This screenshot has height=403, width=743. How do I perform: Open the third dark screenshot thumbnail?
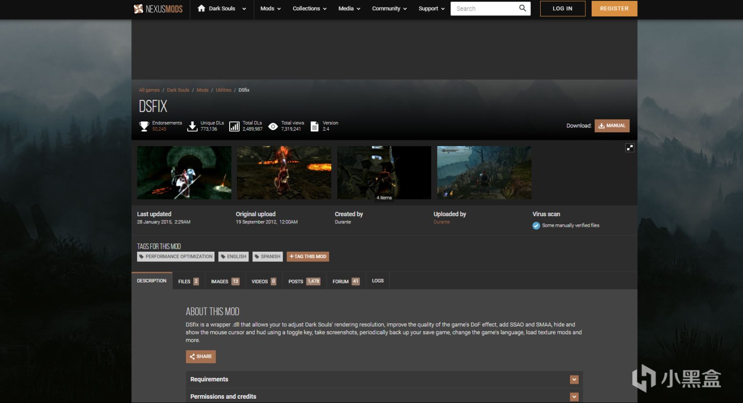pyautogui.click(x=384, y=172)
